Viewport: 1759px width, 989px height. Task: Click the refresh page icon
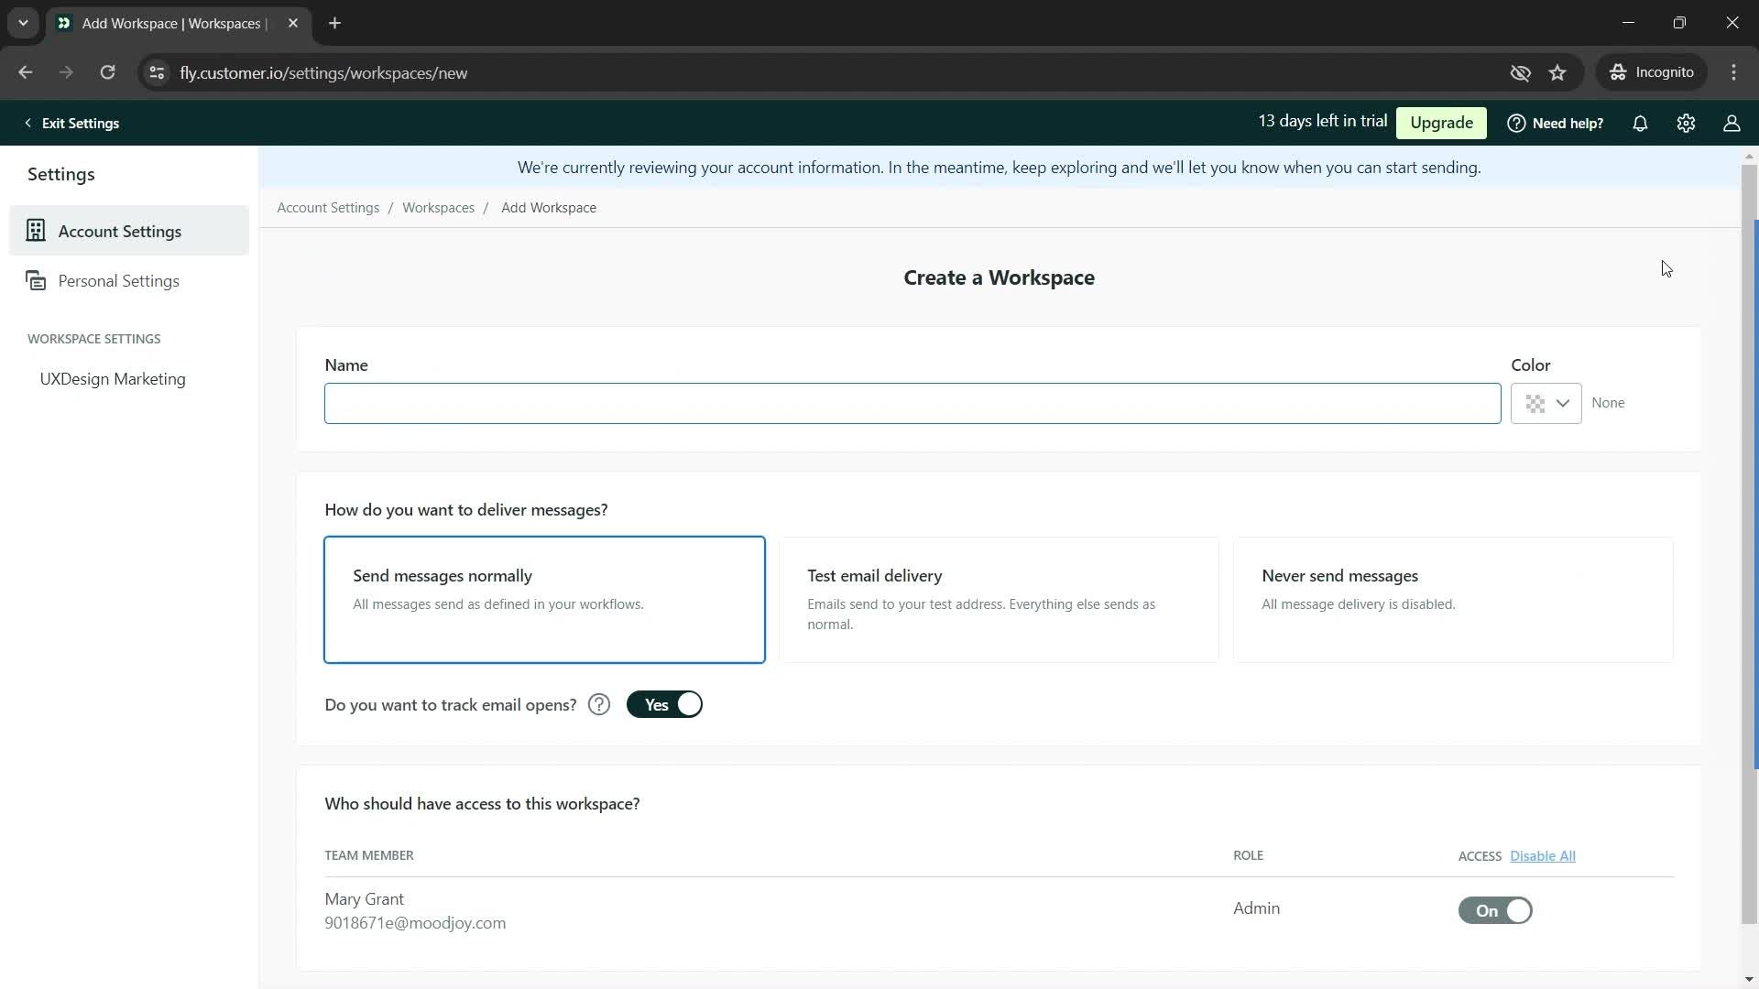[x=107, y=72]
